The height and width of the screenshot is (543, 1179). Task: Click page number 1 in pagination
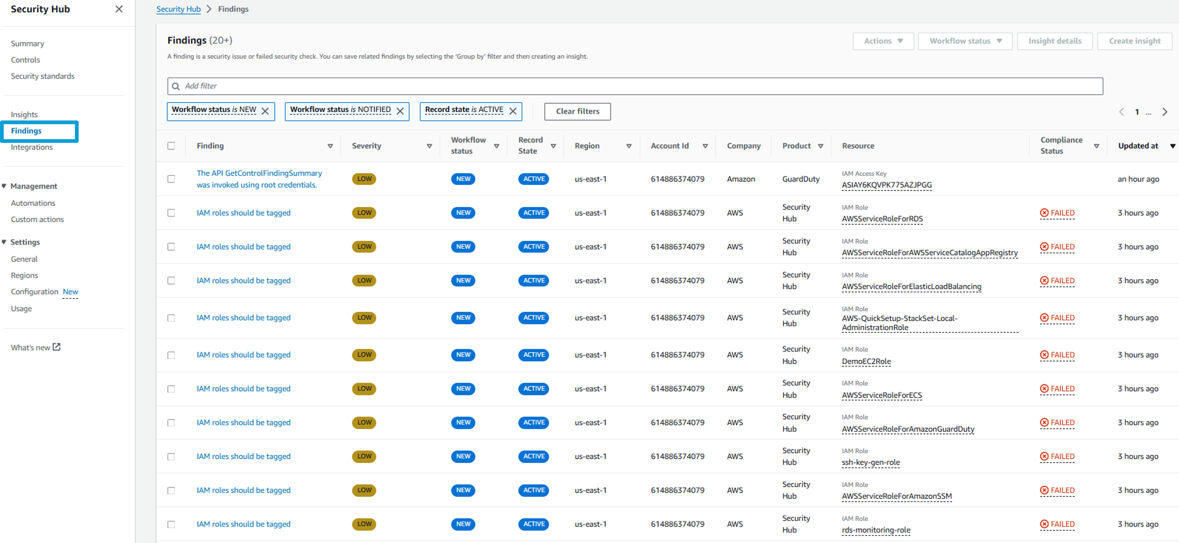pyautogui.click(x=1137, y=112)
